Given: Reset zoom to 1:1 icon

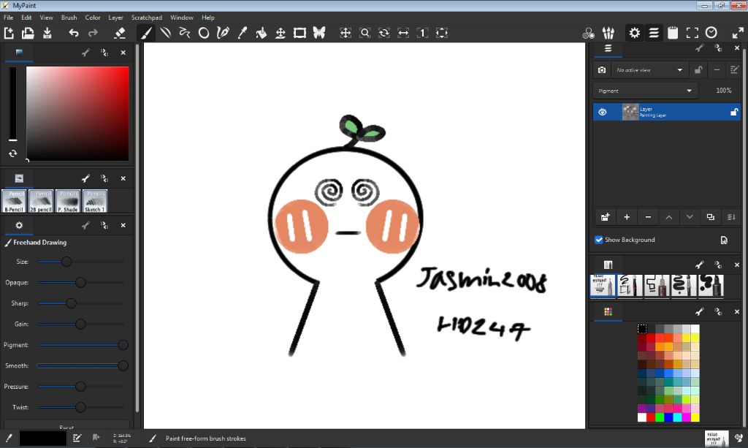Looking at the screenshot, I should [x=422, y=33].
